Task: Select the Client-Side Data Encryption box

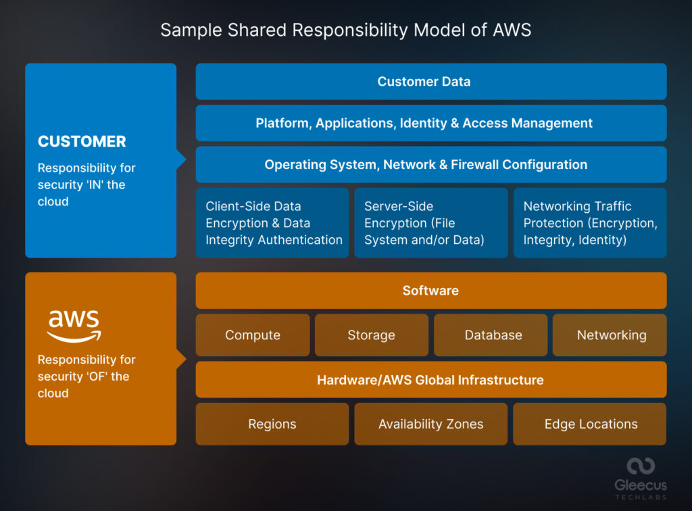Action: (272, 223)
